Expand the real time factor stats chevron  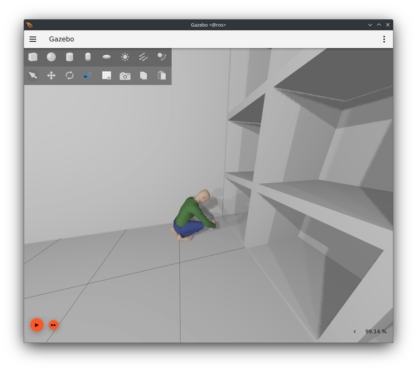[355, 331]
